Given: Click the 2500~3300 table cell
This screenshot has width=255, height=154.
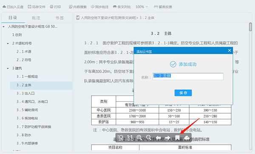Looking at the screenshot, I should pos(137,110).
